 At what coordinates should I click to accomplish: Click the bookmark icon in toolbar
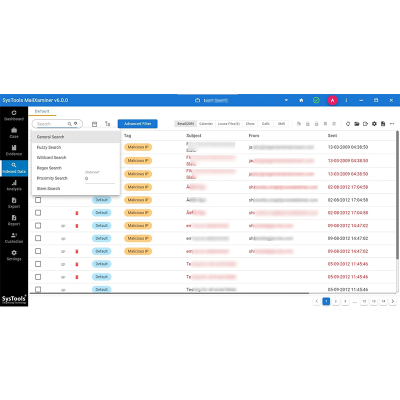coord(325,124)
